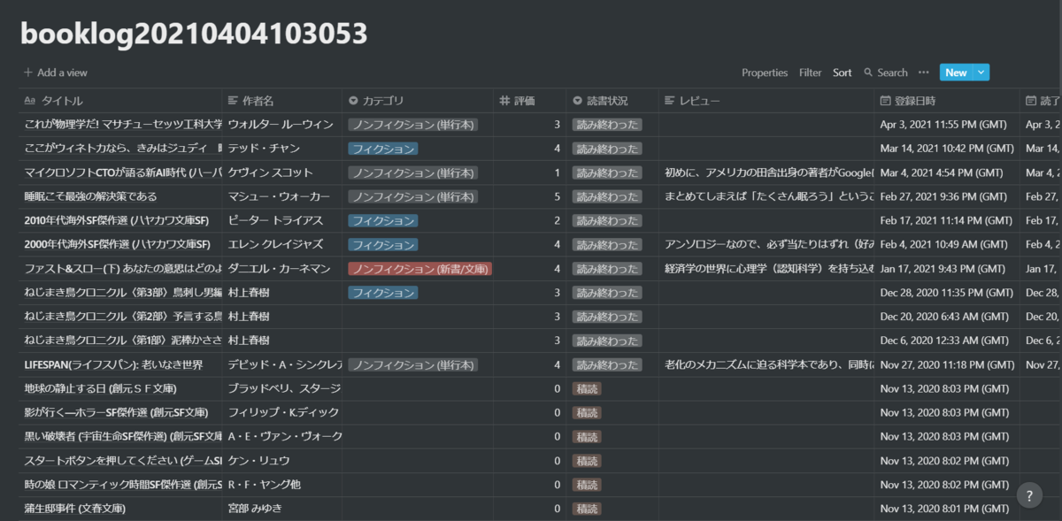
Task: Click フィクション tag in テッド・チャン row
Action: click(x=382, y=149)
